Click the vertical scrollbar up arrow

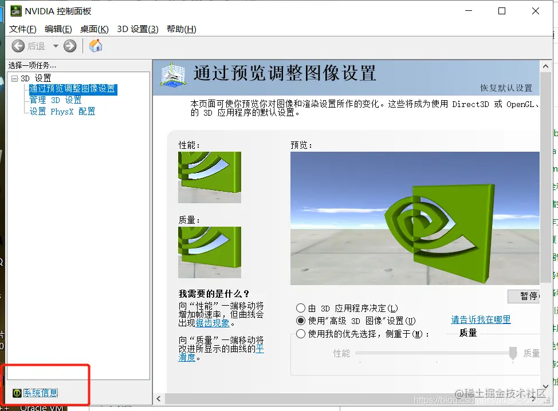click(x=545, y=66)
